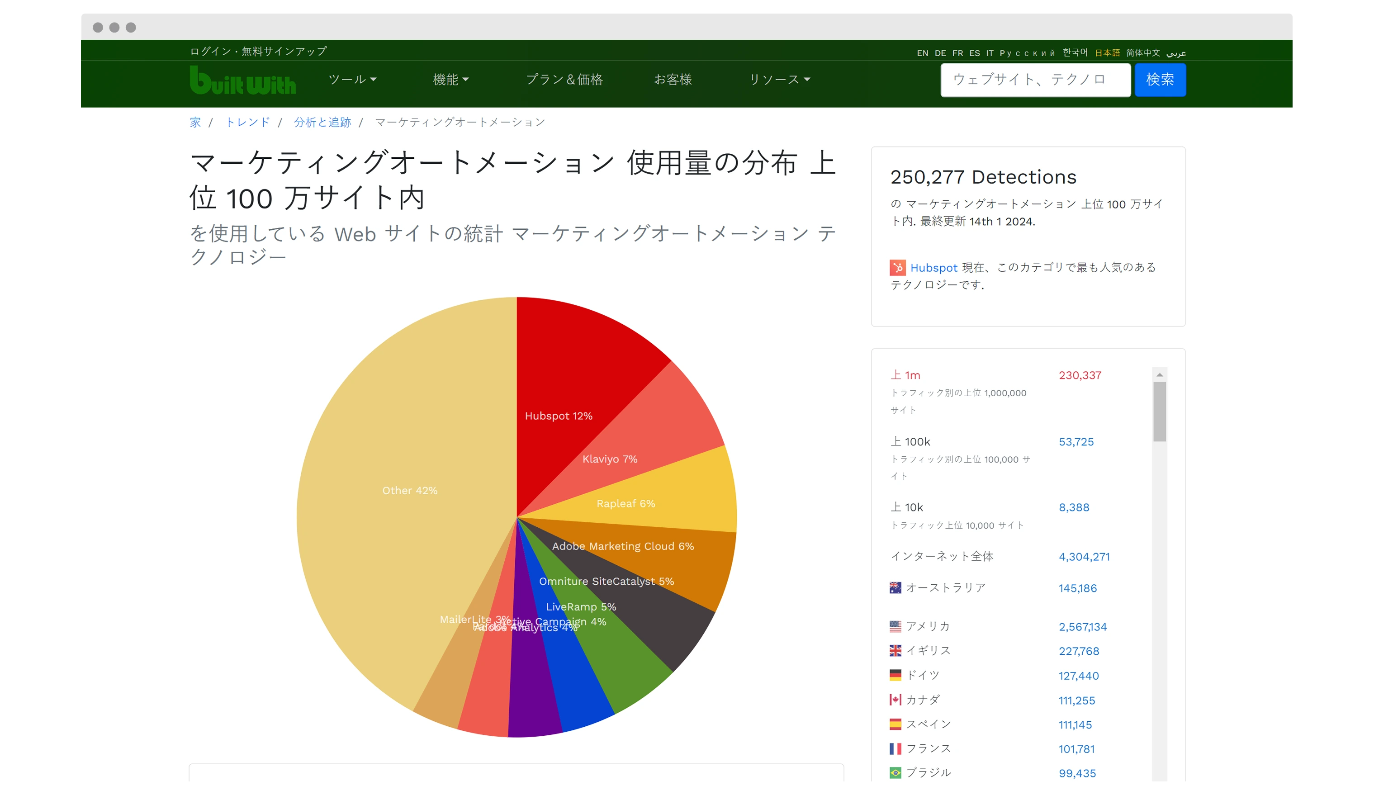Click the blue 検索 button

1160,80
